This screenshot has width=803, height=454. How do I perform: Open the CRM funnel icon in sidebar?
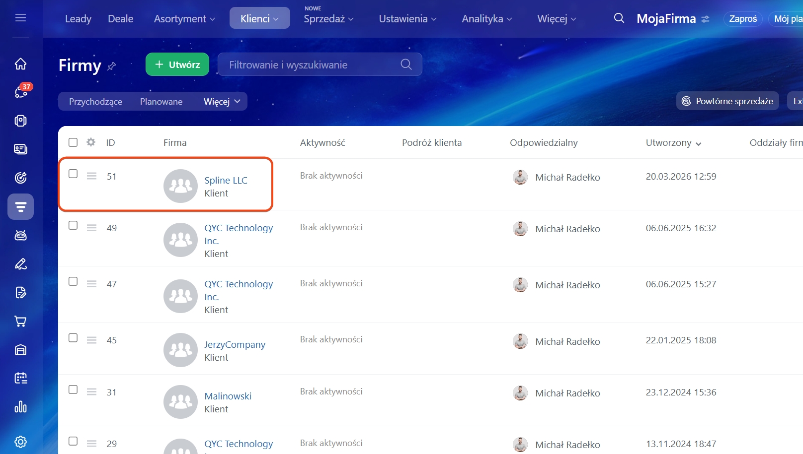tap(20, 206)
